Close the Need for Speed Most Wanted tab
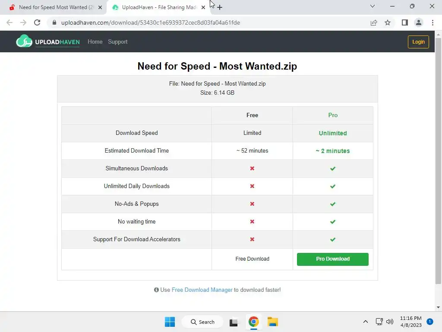The height and width of the screenshot is (332, 442). 100,7
